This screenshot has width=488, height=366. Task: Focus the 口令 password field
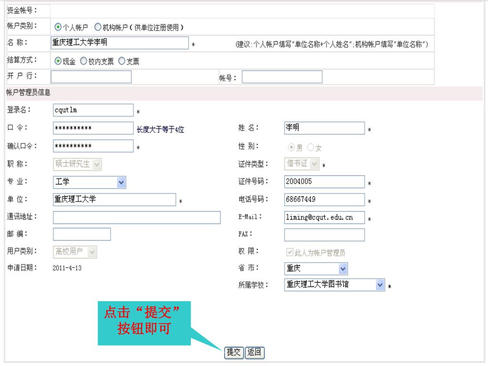(93, 128)
